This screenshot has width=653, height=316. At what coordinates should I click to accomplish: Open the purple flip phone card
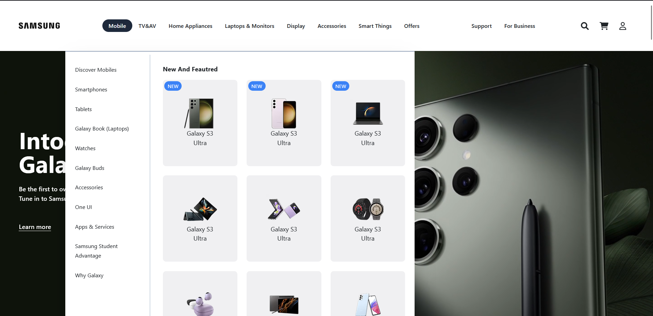[x=284, y=218]
